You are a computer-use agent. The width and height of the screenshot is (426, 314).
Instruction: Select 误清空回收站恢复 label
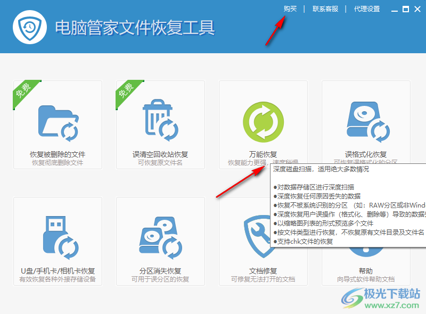160,154
